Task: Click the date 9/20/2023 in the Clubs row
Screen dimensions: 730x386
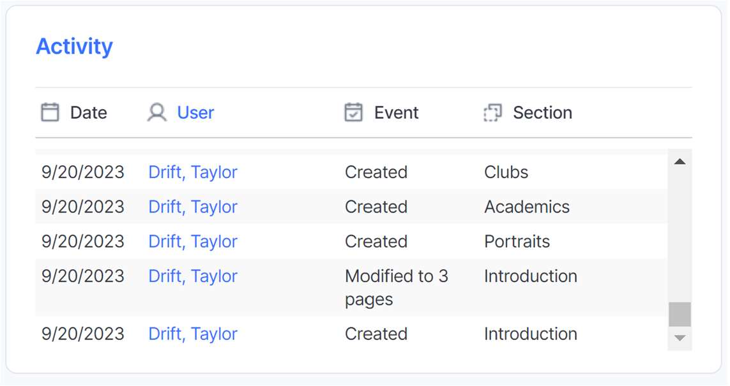Action: point(83,172)
